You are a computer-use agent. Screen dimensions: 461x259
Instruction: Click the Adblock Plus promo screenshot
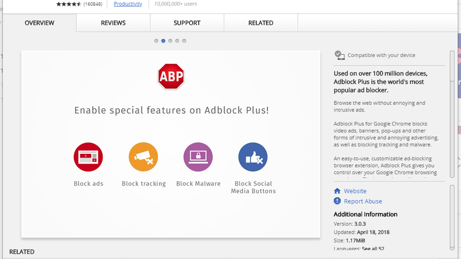pyautogui.click(x=171, y=144)
